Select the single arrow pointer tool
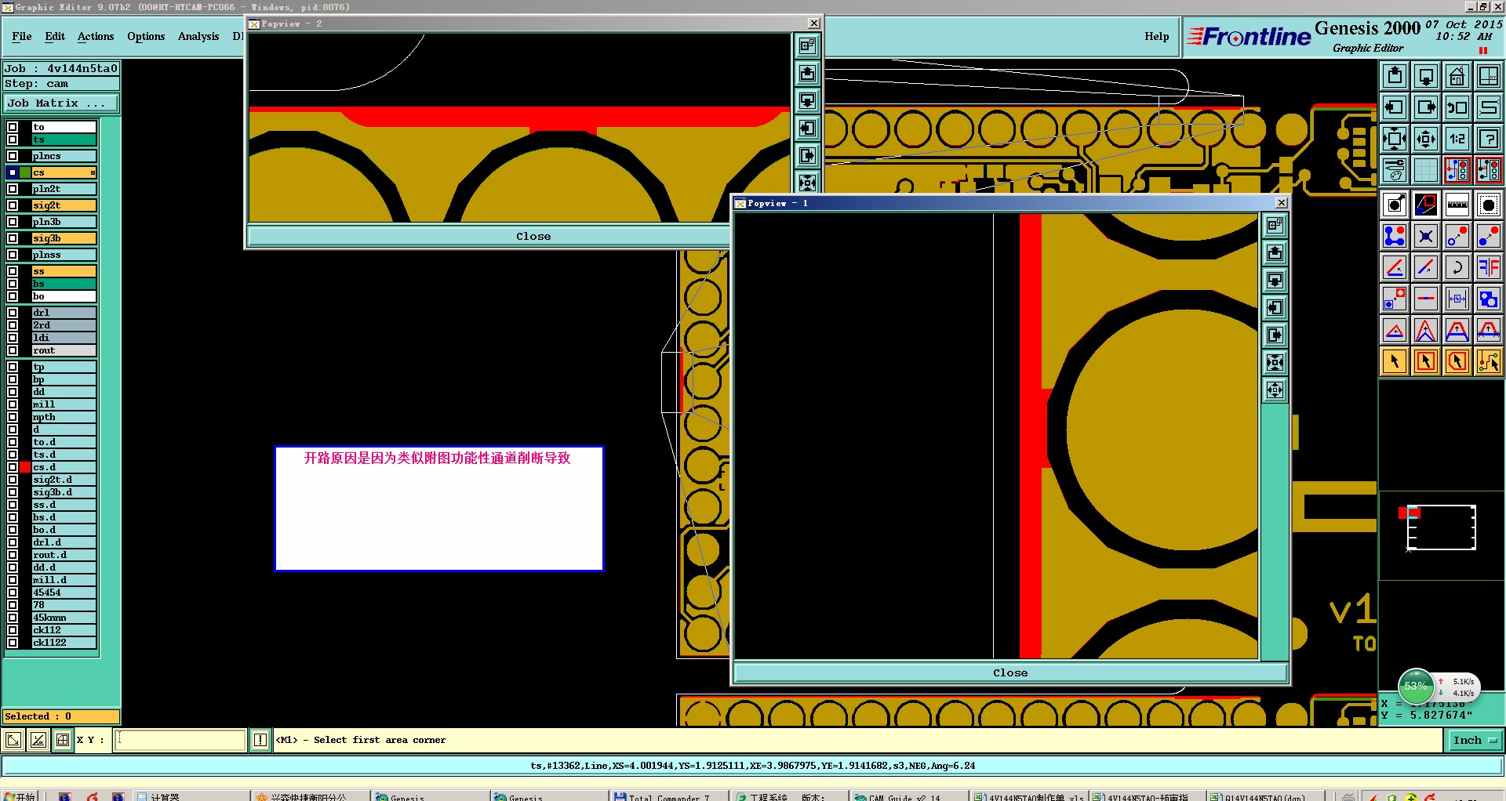 [x=1395, y=361]
